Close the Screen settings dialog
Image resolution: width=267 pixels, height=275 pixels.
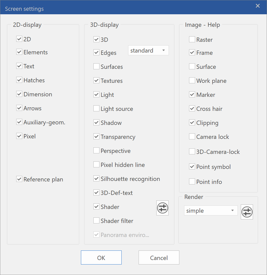pyautogui.click(x=258, y=6)
